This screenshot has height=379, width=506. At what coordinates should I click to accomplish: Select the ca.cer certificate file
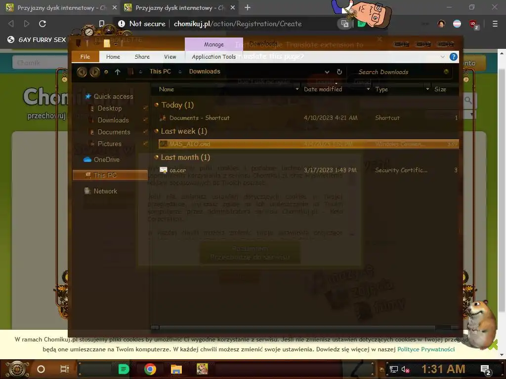(308, 170)
